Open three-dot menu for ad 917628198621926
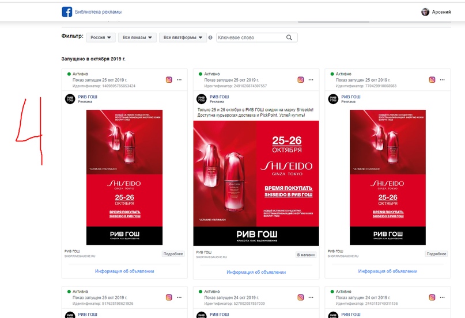Image resolution: width=465 pixels, height=318 pixels. pos(179,297)
